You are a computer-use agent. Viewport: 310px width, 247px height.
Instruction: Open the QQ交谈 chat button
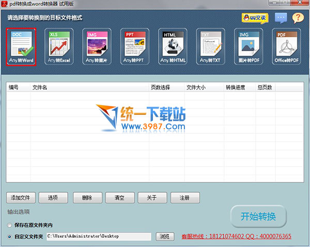[255, 18]
